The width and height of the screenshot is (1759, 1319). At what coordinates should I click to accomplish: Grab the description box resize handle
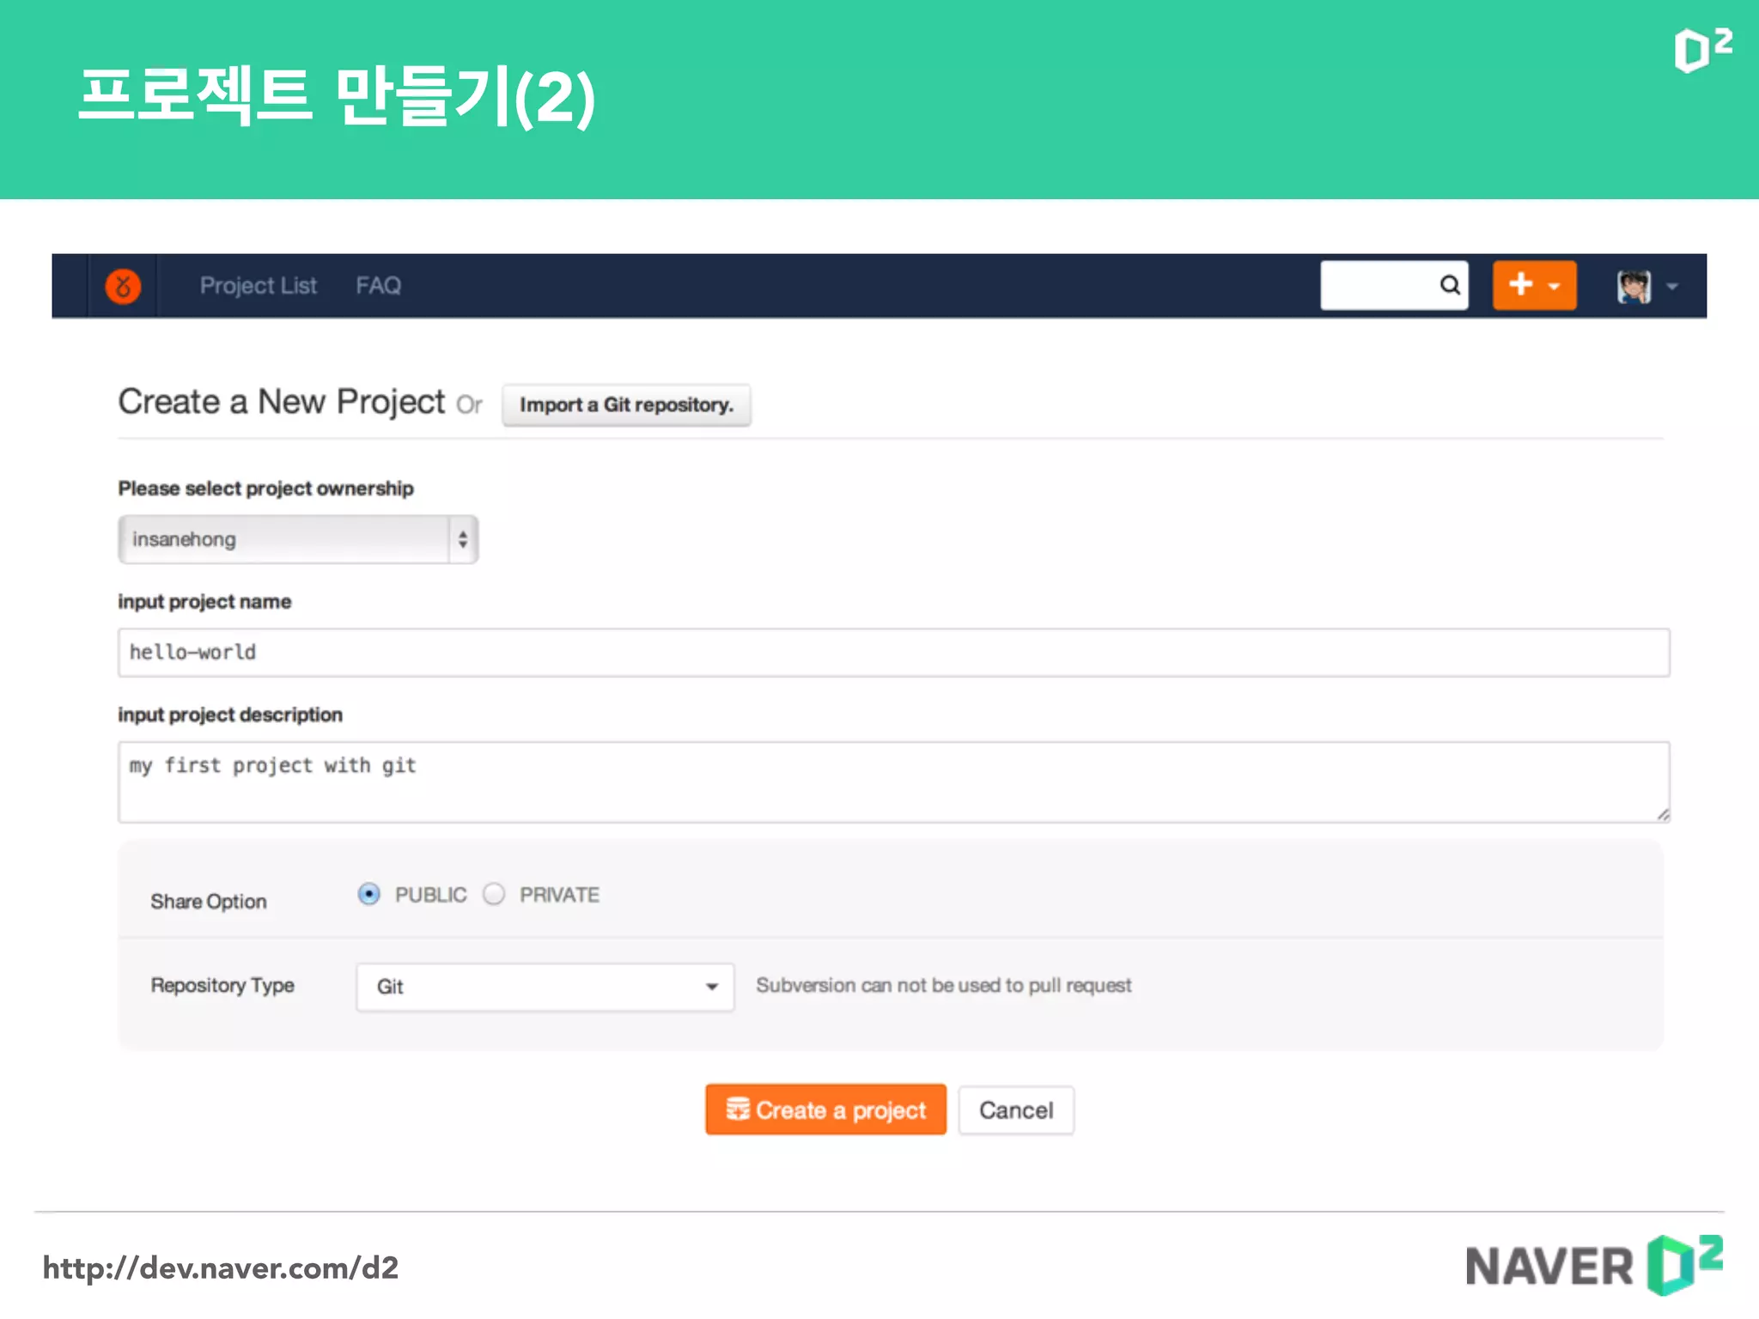[x=1663, y=815]
